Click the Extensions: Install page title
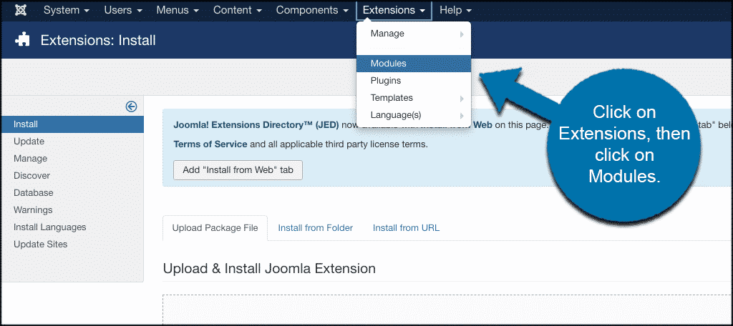 pos(98,40)
